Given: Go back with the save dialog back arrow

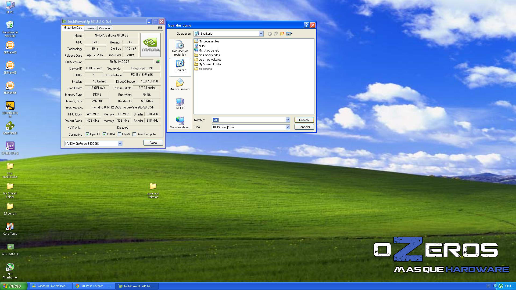Looking at the screenshot, I should click(270, 34).
